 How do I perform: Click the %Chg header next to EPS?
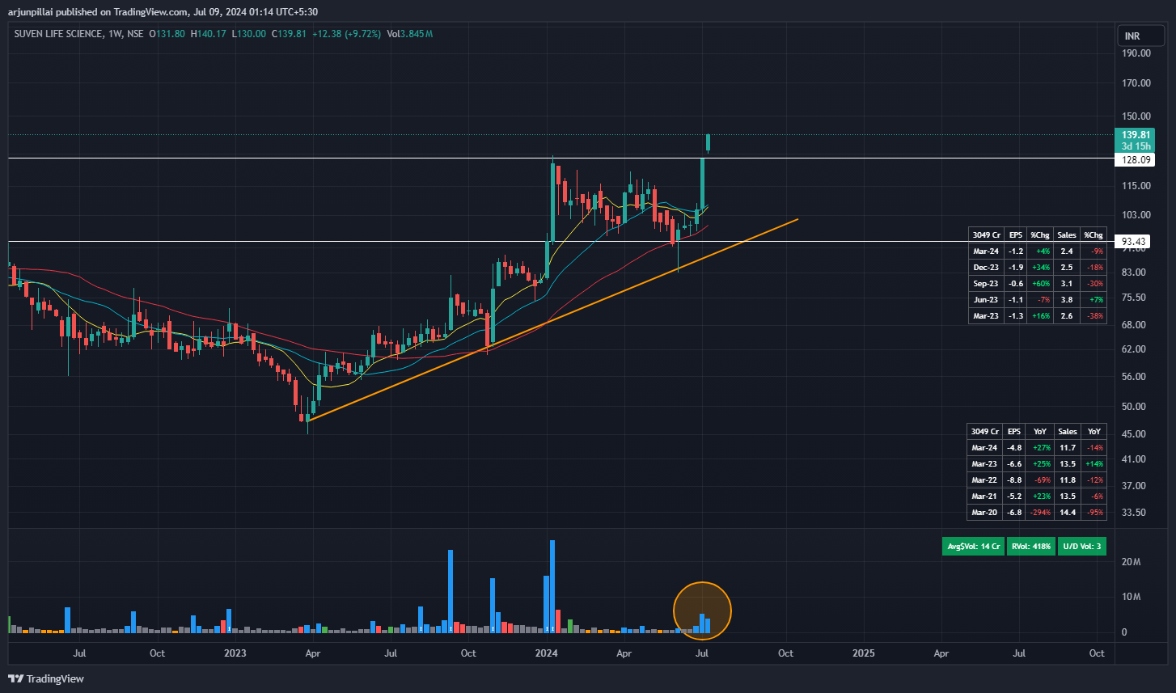coord(1040,235)
